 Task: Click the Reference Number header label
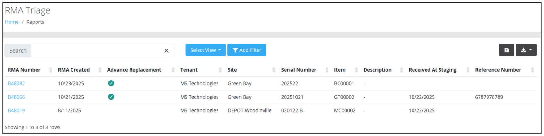[498, 70]
